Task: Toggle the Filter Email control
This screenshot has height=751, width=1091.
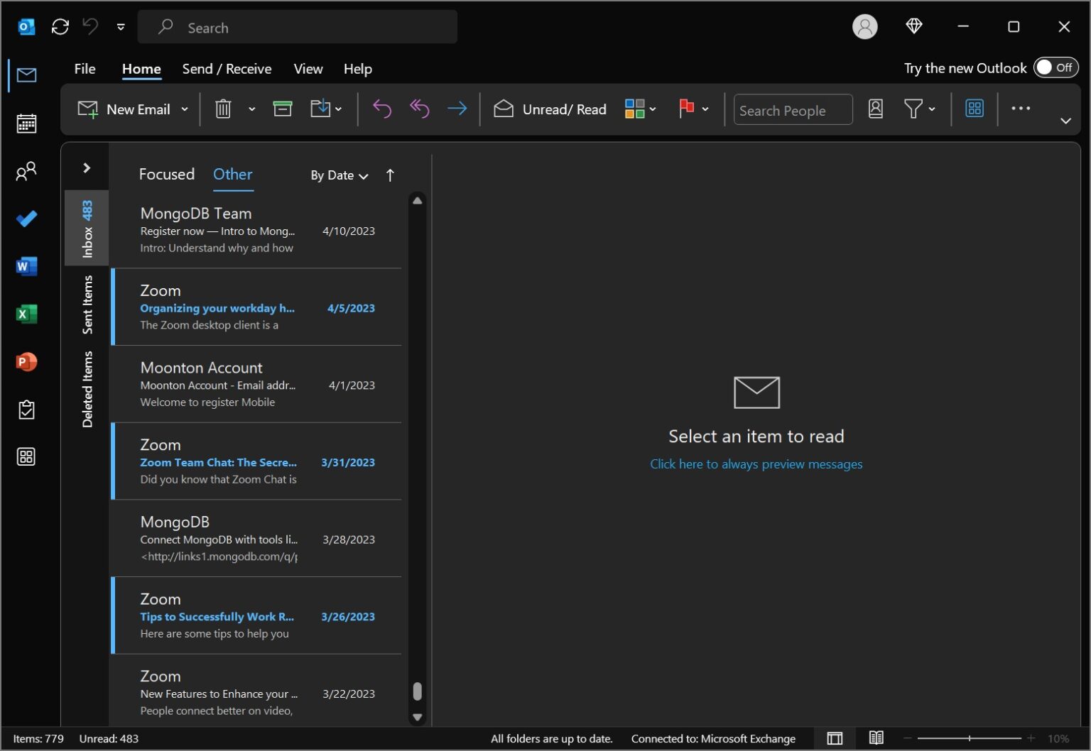Action: [916, 109]
